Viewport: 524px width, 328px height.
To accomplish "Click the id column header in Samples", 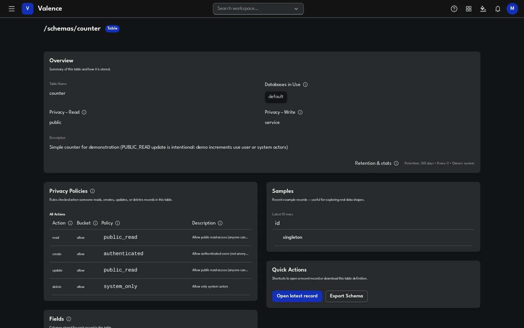I will coord(277,223).
